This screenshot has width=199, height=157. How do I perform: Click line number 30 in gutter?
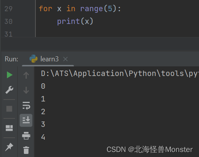pyautogui.click(x=8, y=22)
